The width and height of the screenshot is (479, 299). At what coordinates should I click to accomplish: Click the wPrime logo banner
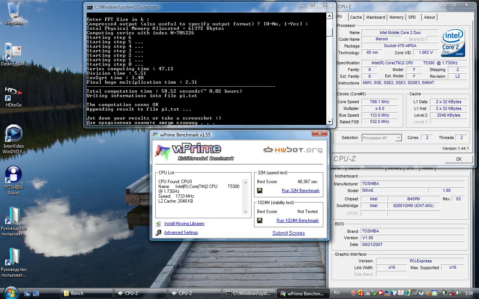195,152
